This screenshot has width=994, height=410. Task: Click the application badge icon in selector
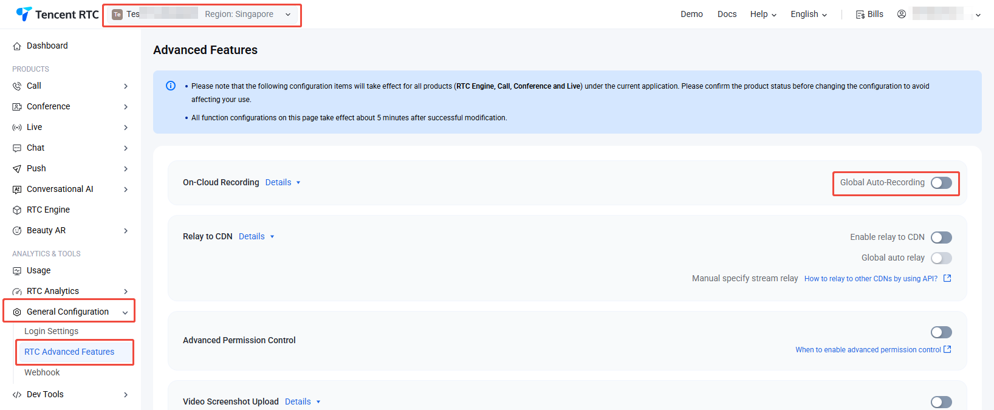point(117,15)
